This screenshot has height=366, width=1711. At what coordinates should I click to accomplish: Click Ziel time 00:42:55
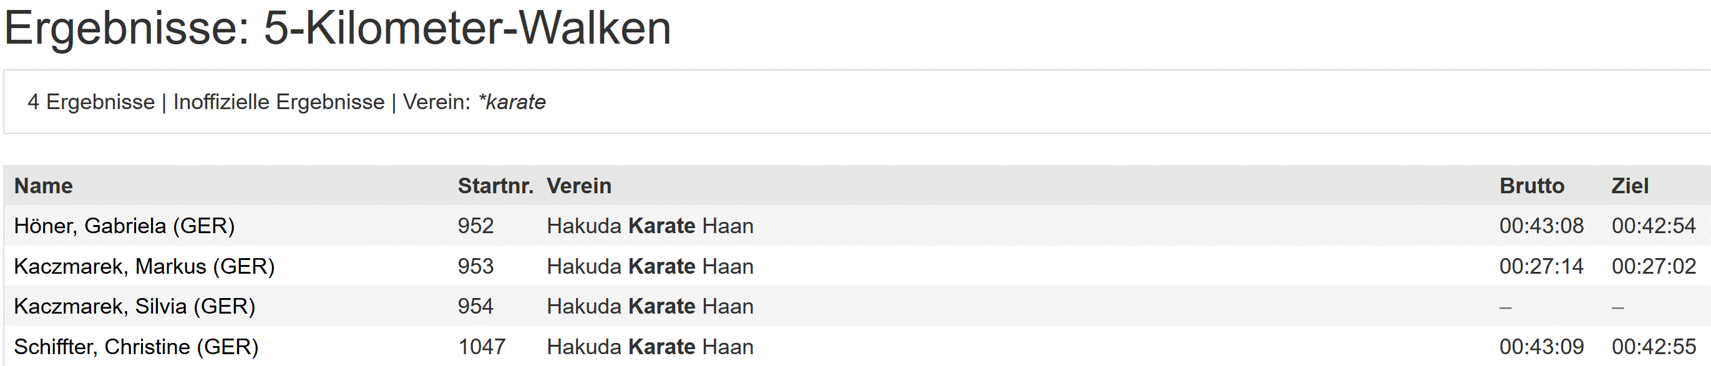pos(1653,347)
